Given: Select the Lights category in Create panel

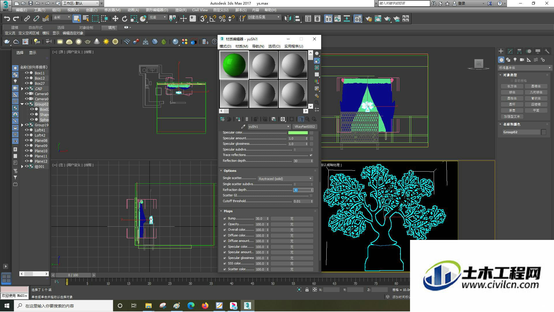Looking at the screenshot, I should (515, 60).
